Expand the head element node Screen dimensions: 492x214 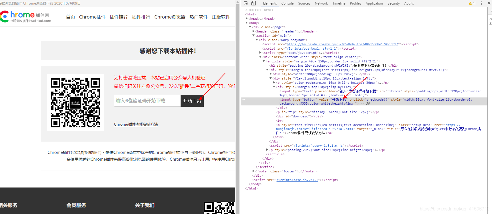[x=247, y=19]
